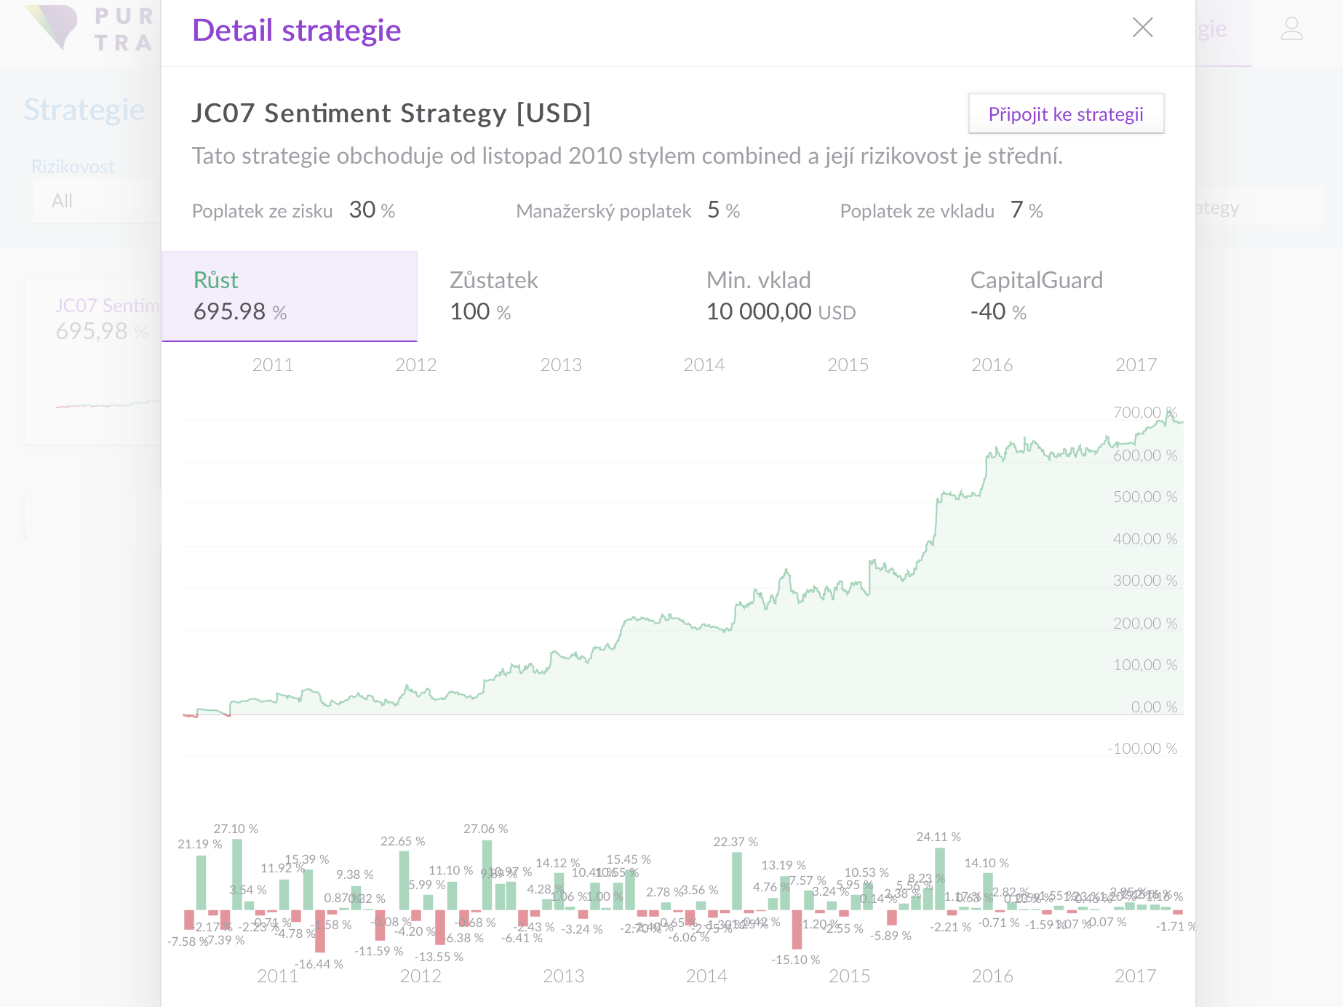Click the Manažerský poplatek 5 % value
This screenshot has height=1007, width=1343.
[x=723, y=210]
